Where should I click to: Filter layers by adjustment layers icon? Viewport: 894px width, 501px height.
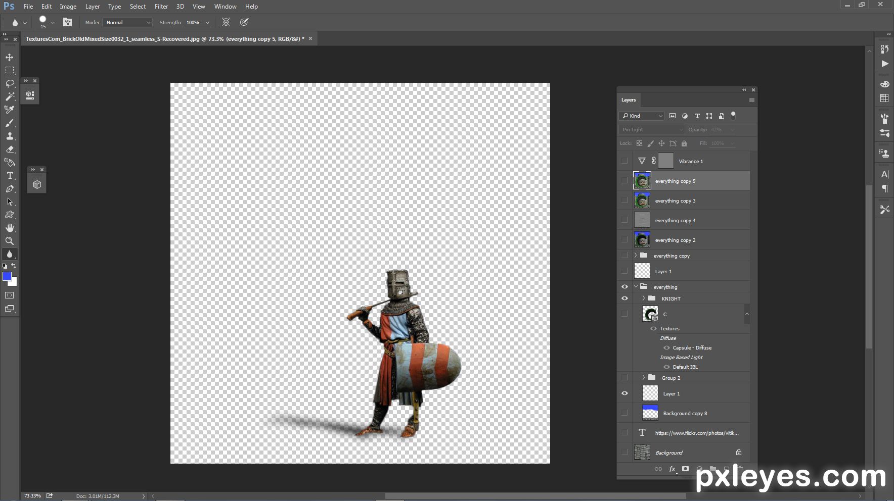685,116
